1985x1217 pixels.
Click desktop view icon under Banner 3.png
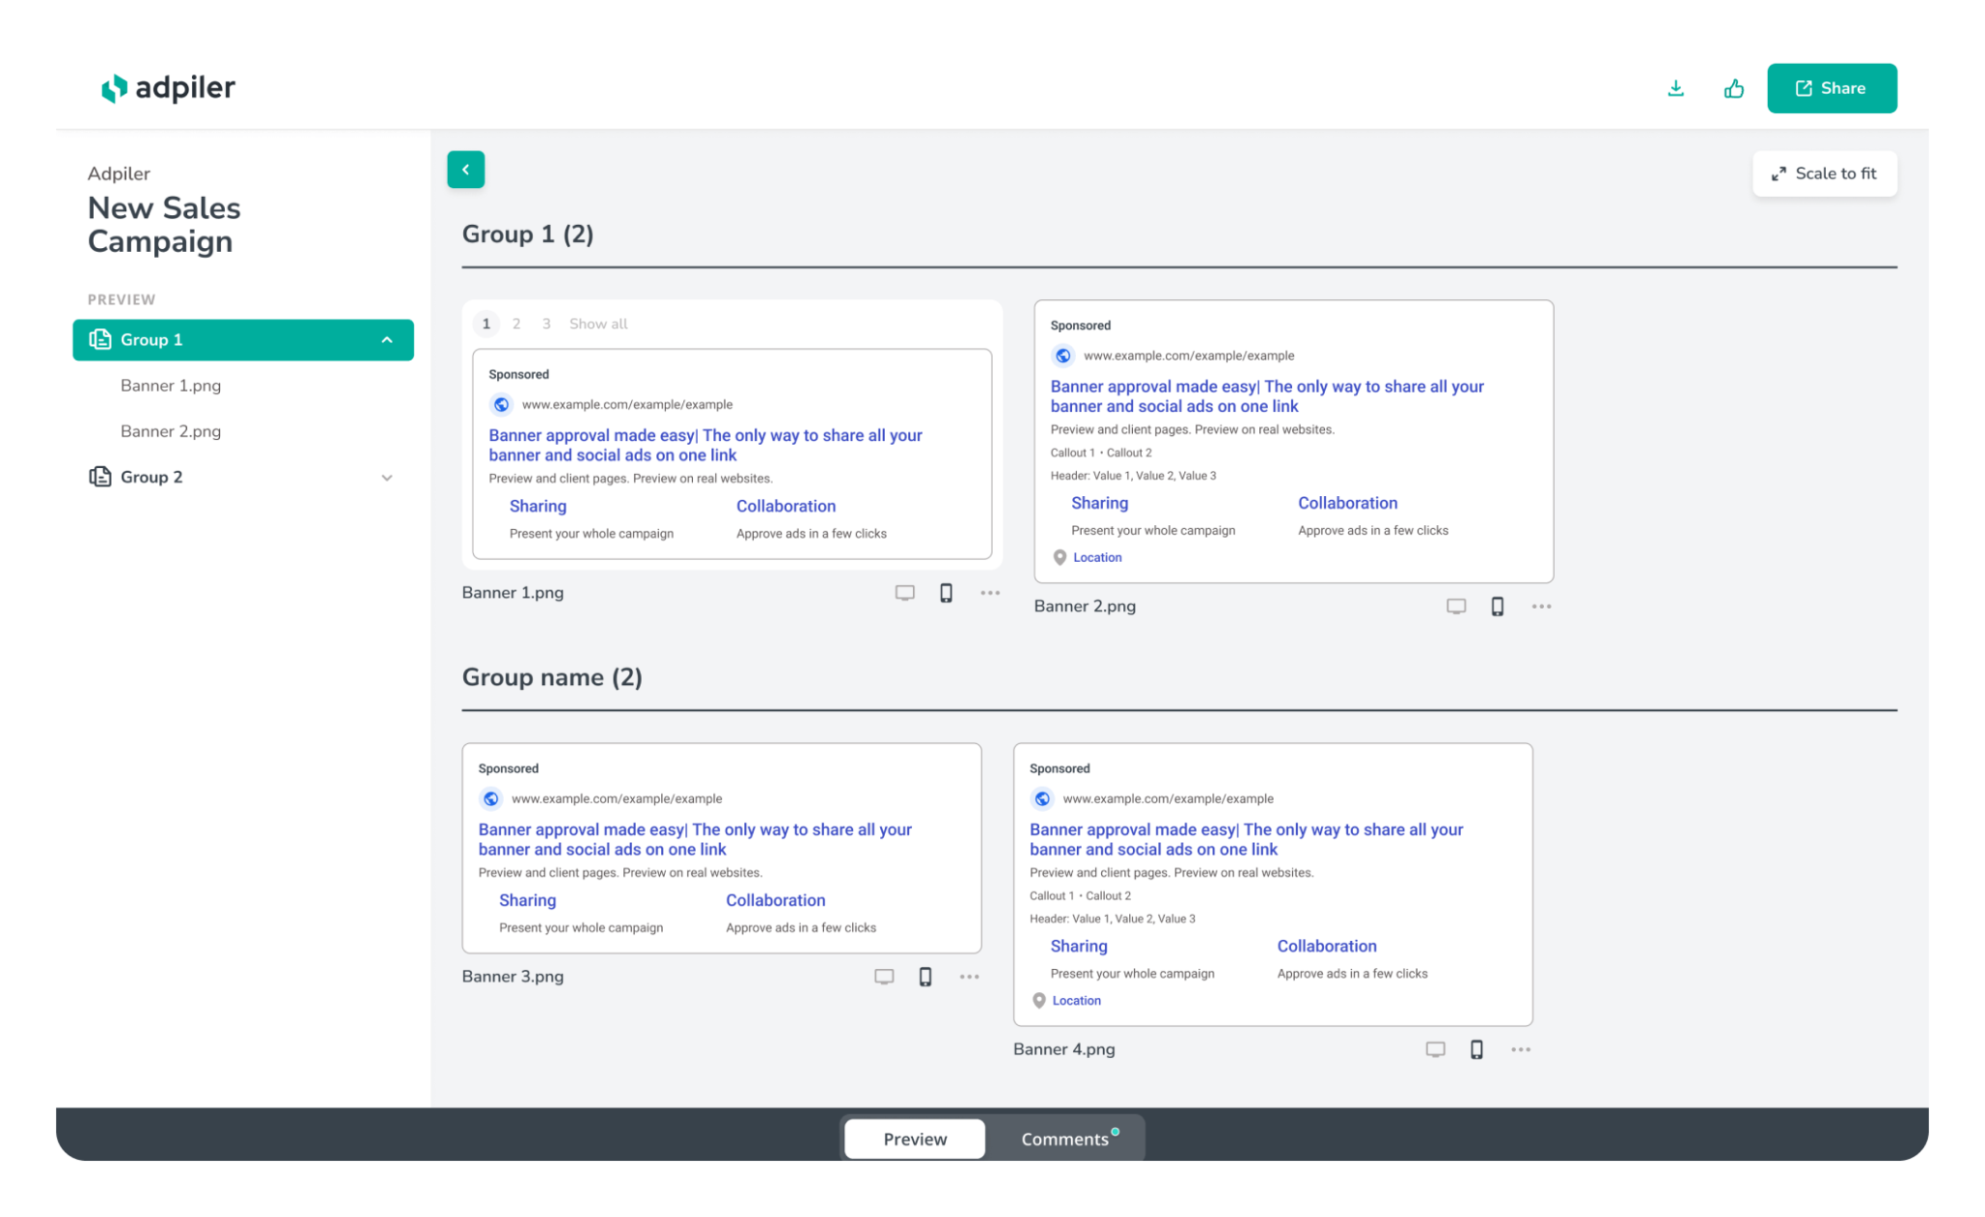pos(884,977)
